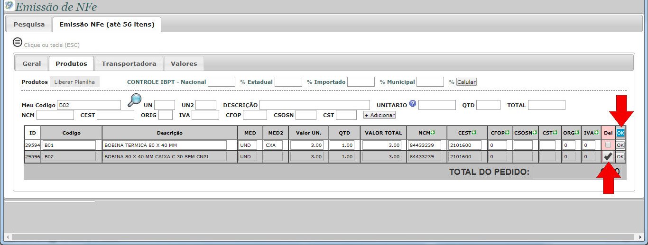
Task: Click the magnifying glass product search icon
Action: pos(135,100)
